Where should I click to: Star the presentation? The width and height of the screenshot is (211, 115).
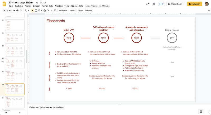[37, 3]
